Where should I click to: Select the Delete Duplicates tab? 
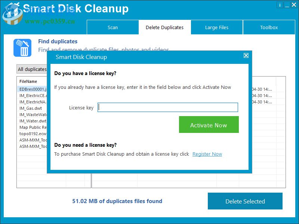tap(164, 27)
